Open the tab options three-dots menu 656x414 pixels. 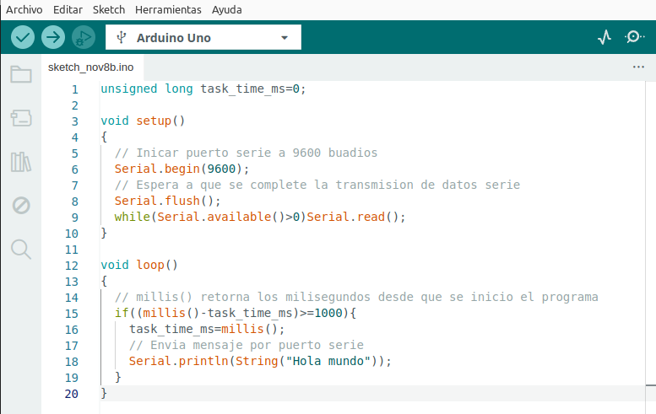tap(638, 67)
